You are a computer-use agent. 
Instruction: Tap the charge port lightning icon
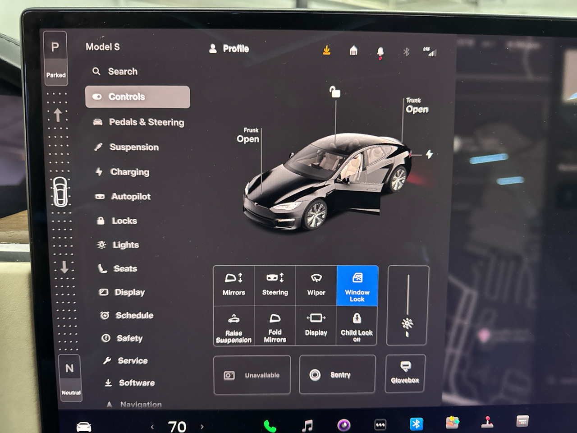tap(429, 154)
